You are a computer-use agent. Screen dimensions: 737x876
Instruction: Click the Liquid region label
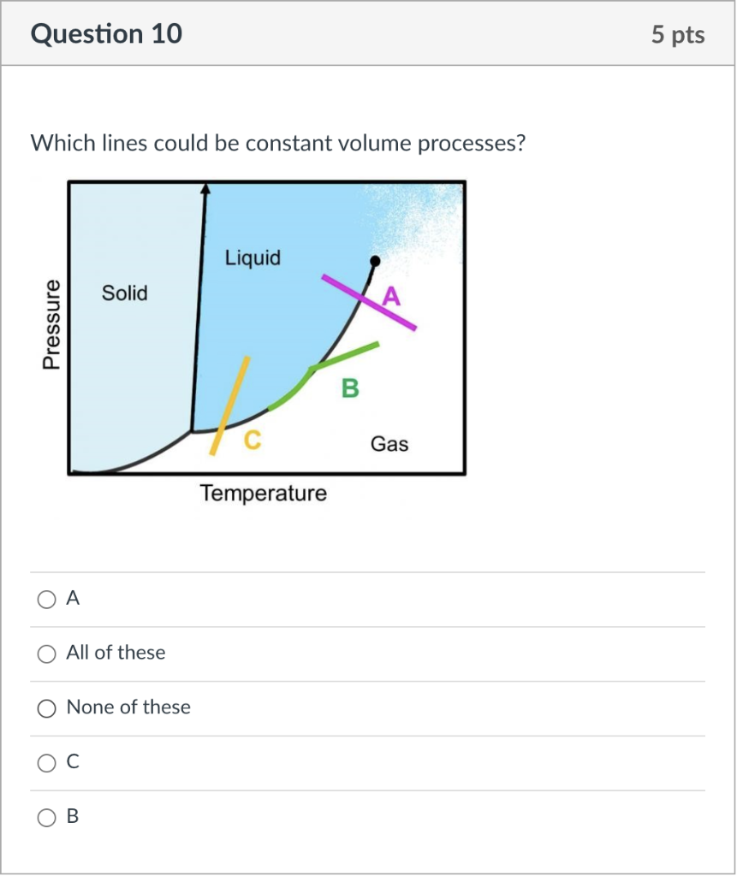coord(253,257)
